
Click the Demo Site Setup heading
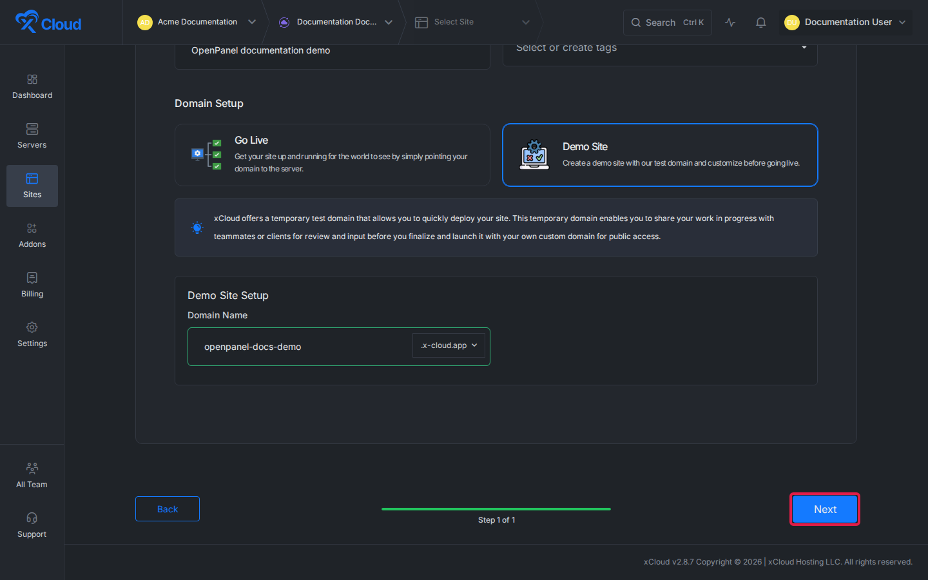coord(228,295)
